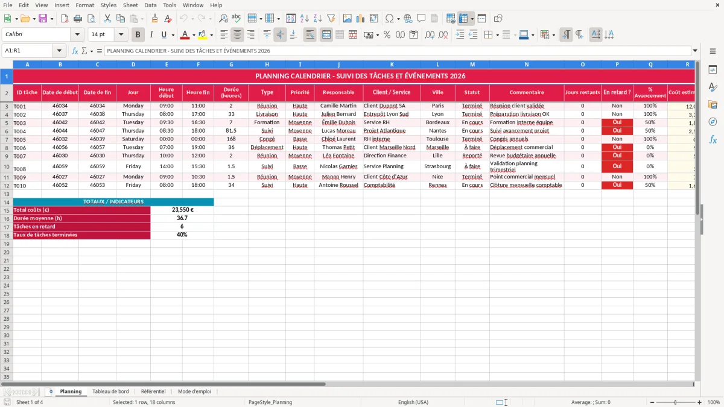Click the Cut scissors icon

(107, 19)
